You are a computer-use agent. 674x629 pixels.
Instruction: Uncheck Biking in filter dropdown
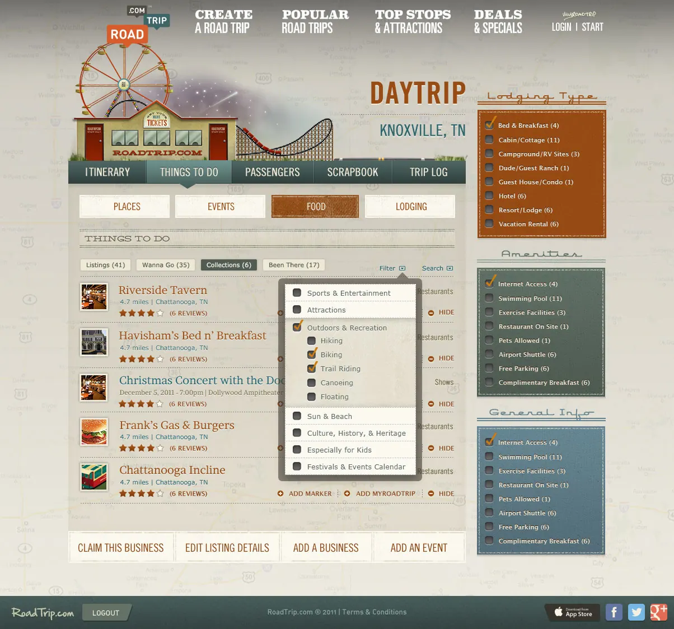click(312, 353)
